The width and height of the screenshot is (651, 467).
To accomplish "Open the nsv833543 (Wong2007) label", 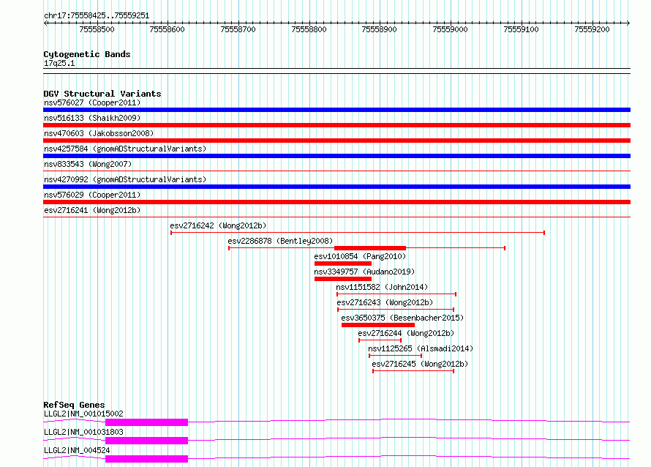I will coord(88,164).
